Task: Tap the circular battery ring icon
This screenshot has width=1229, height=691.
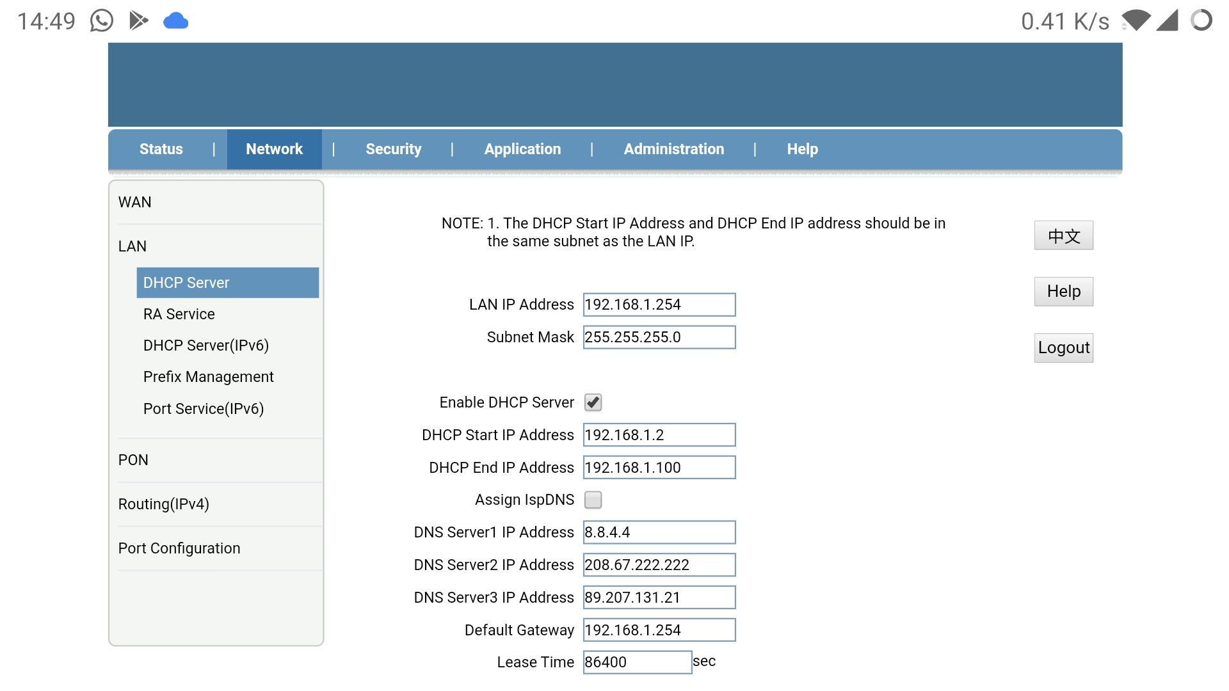Action: coord(1201,20)
